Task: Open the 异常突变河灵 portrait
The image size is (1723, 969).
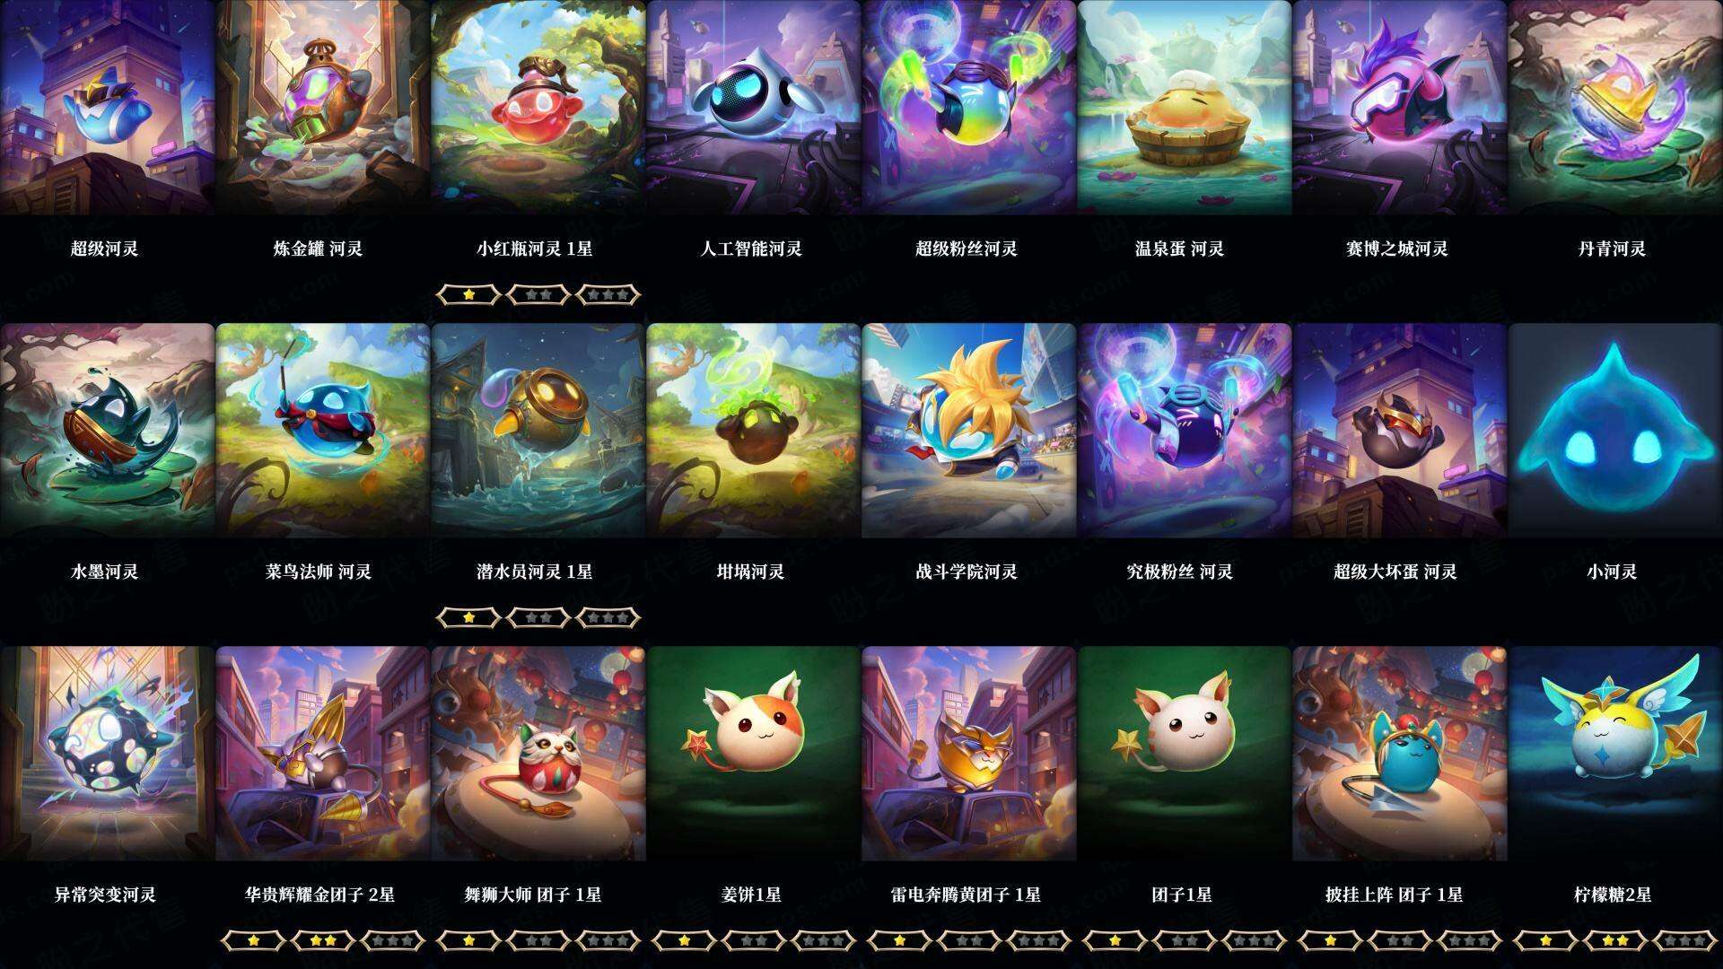Action: click(107, 754)
